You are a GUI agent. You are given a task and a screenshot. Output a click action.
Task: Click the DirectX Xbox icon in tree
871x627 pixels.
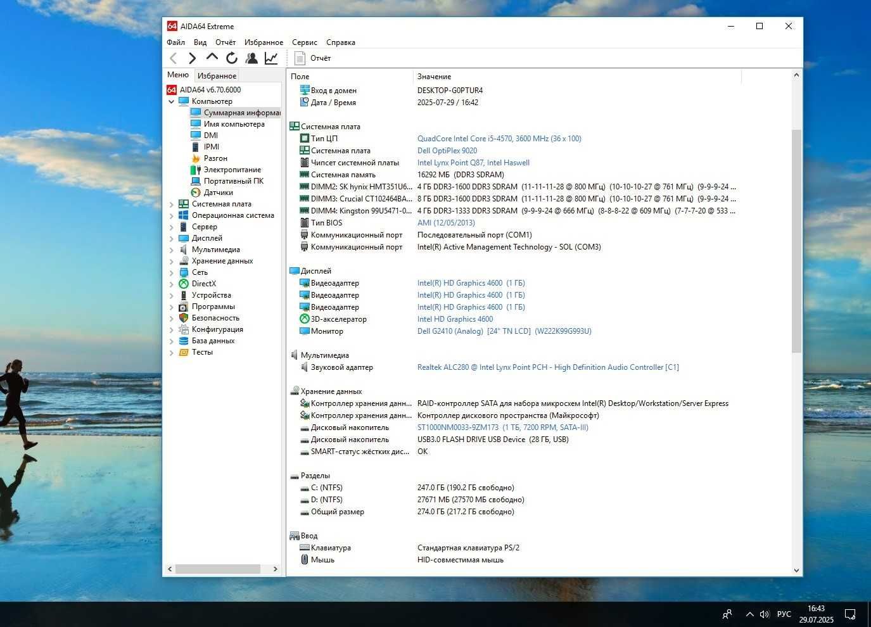pyautogui.click(x=184, y=284)
